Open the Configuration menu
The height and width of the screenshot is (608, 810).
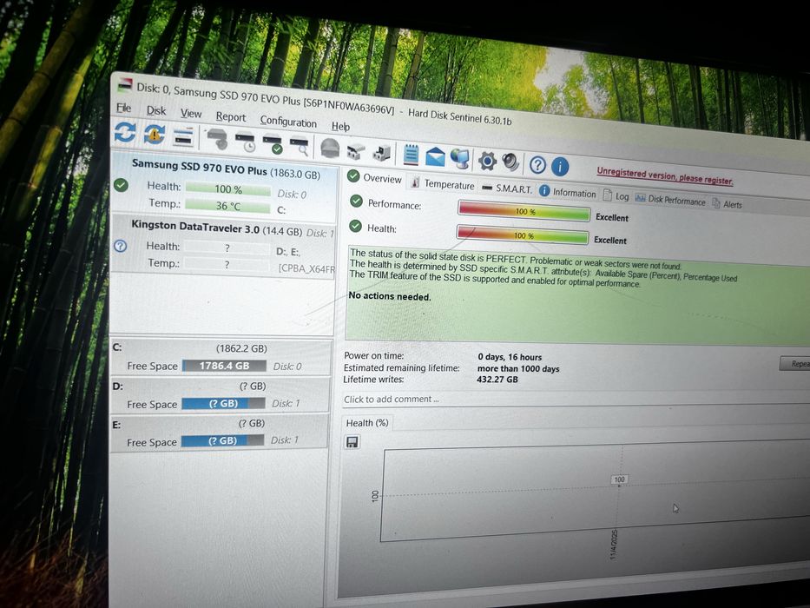click(x=288, y=122)
